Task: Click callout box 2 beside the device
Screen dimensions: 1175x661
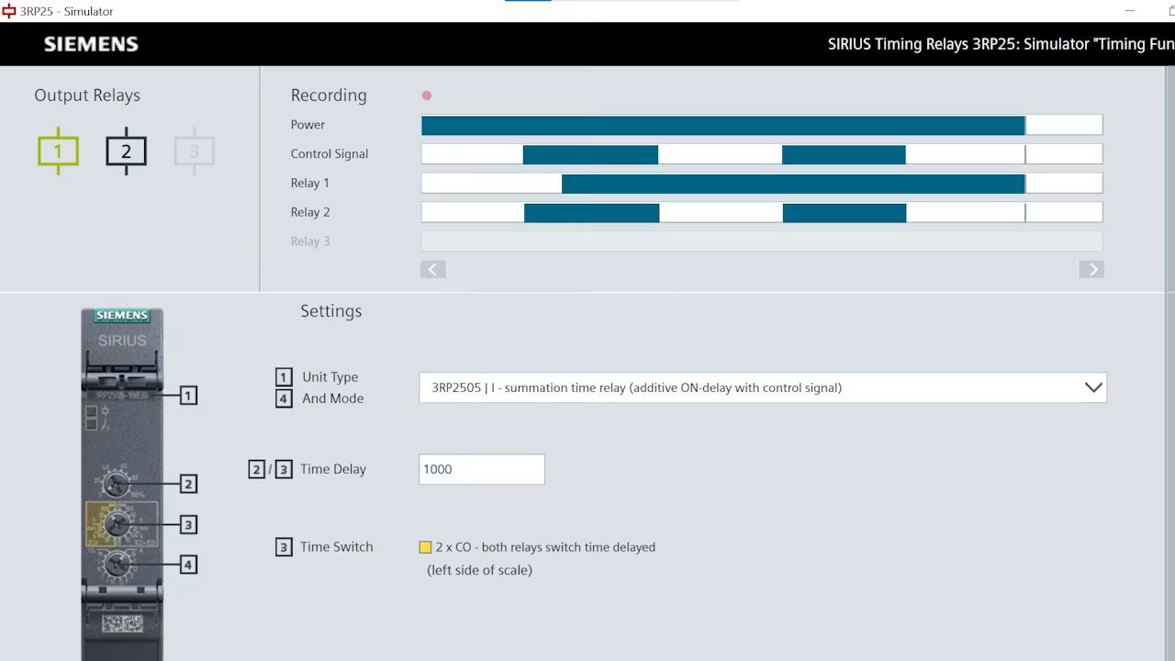Action: tap(188, 484)
